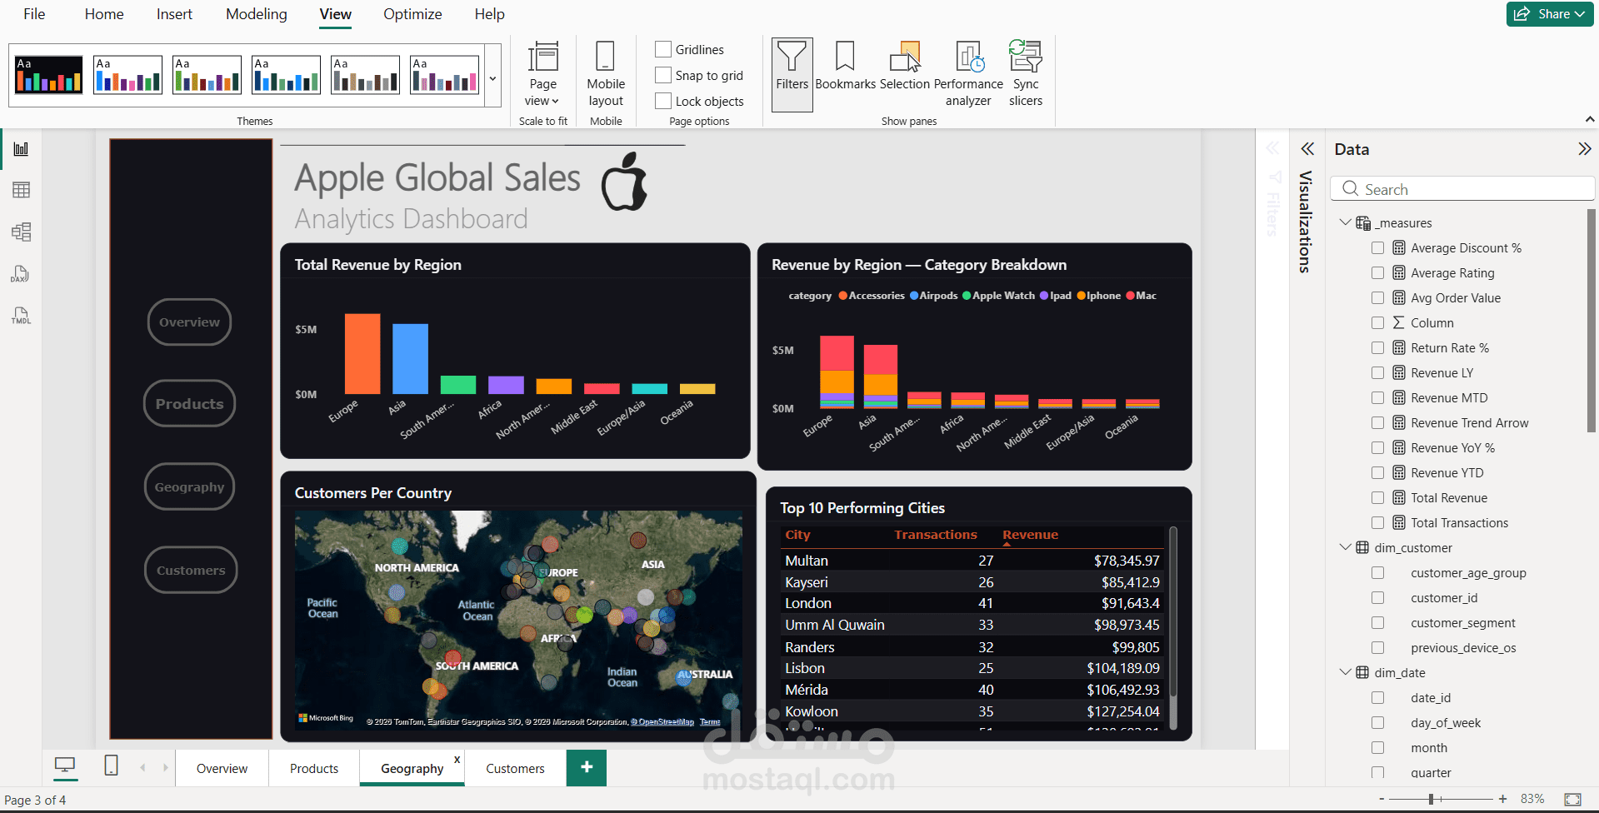
Task: Apply the first dark theme thumbnail
Action: tap(49, 75)
